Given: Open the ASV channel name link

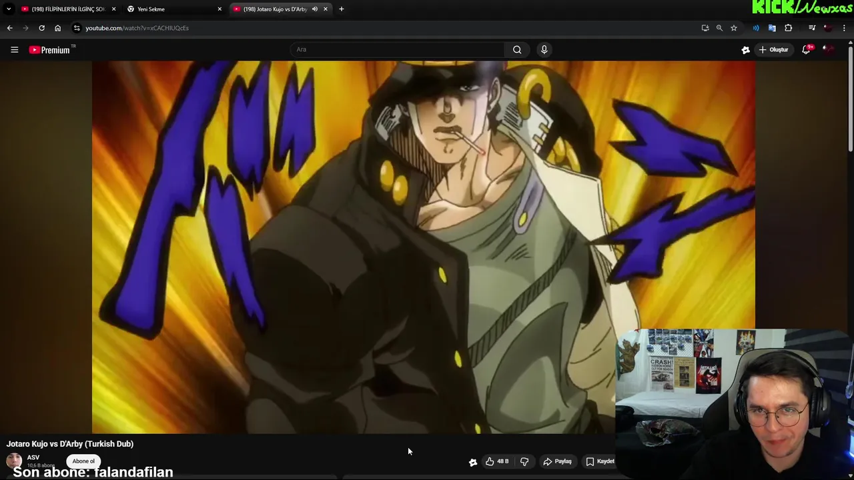Looking at the screenshot, I should click(33, 457).
